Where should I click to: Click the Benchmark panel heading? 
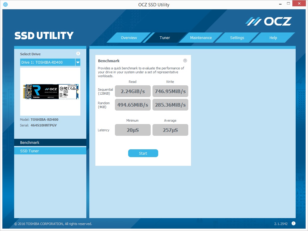(109, 61)
